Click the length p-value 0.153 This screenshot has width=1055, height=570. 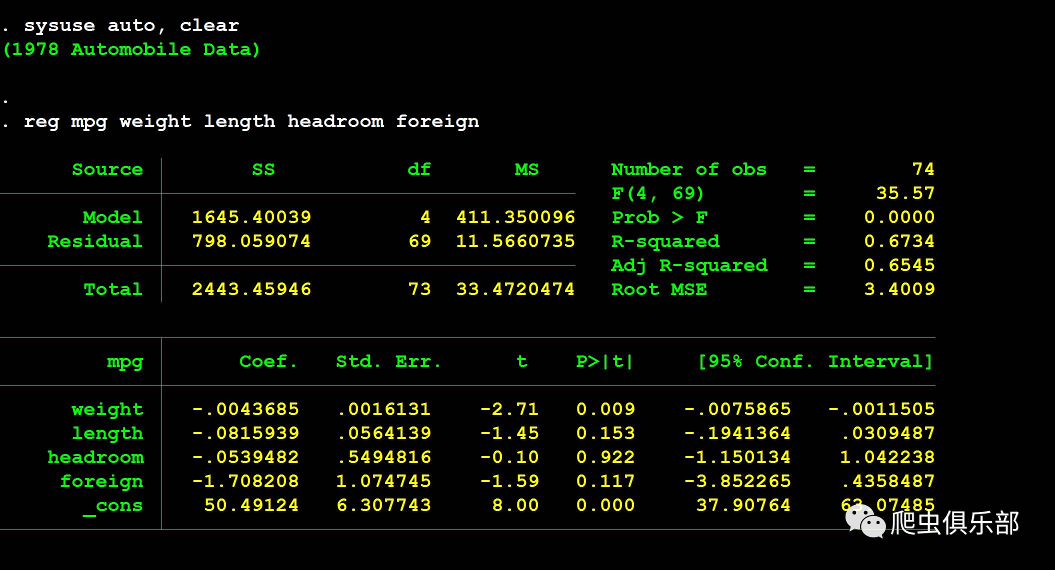pyautogui.click(x=605, y=433)
